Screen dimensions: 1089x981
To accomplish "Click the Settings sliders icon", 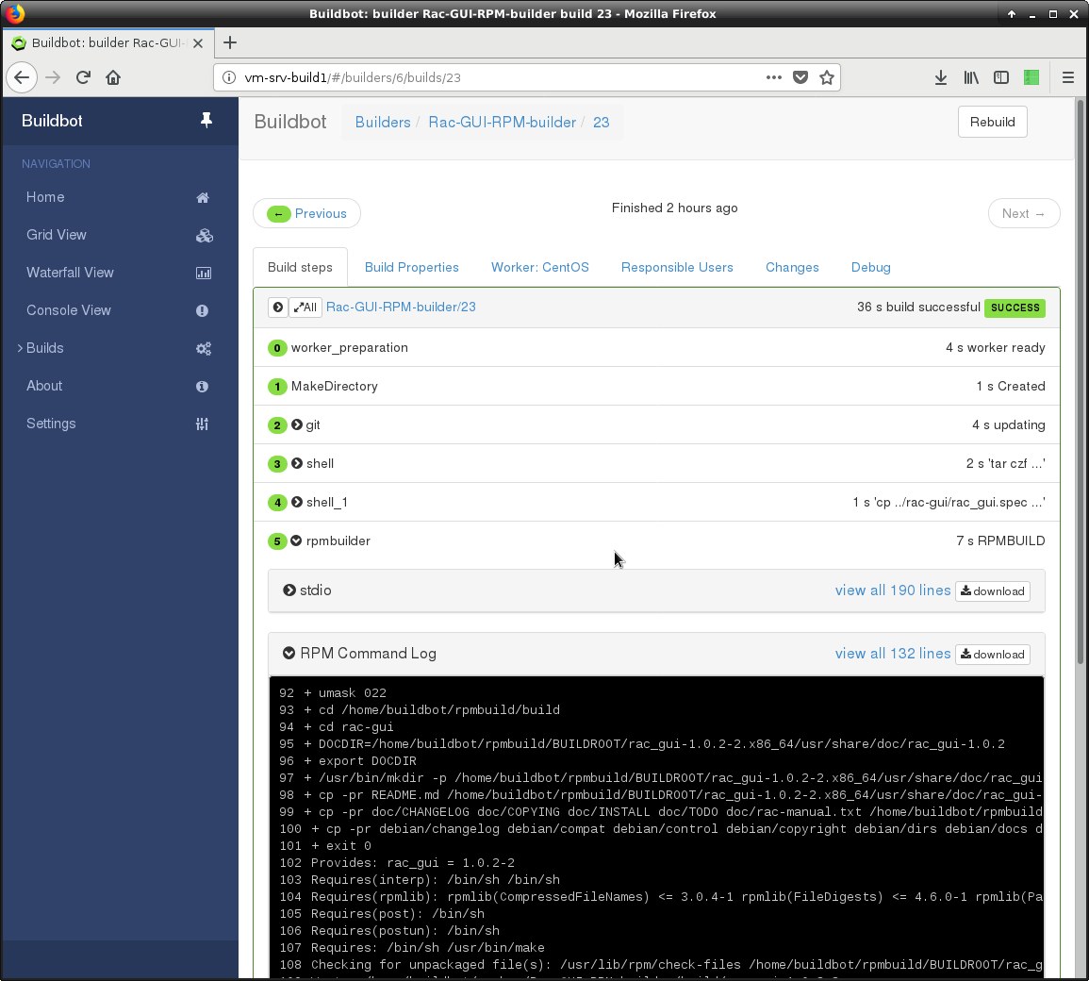I will 202,424.
